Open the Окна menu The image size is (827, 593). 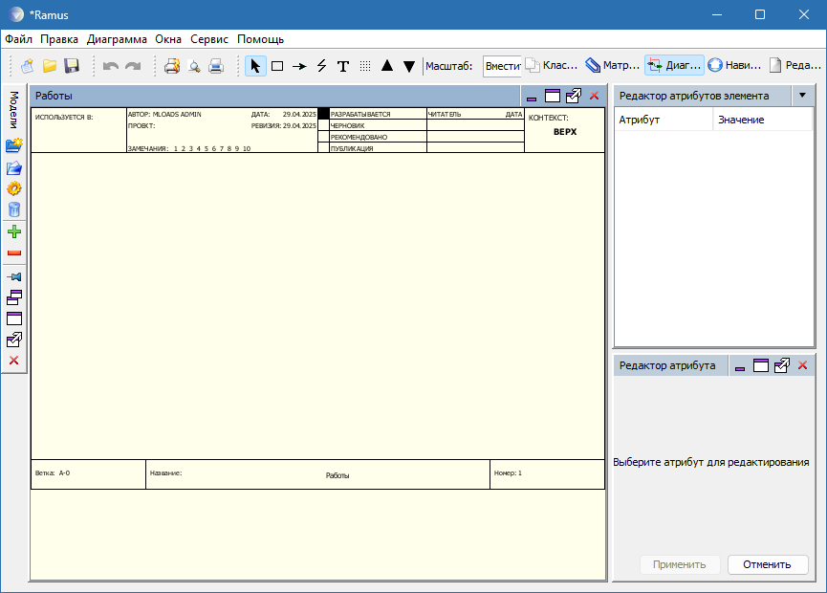point(168,39)
